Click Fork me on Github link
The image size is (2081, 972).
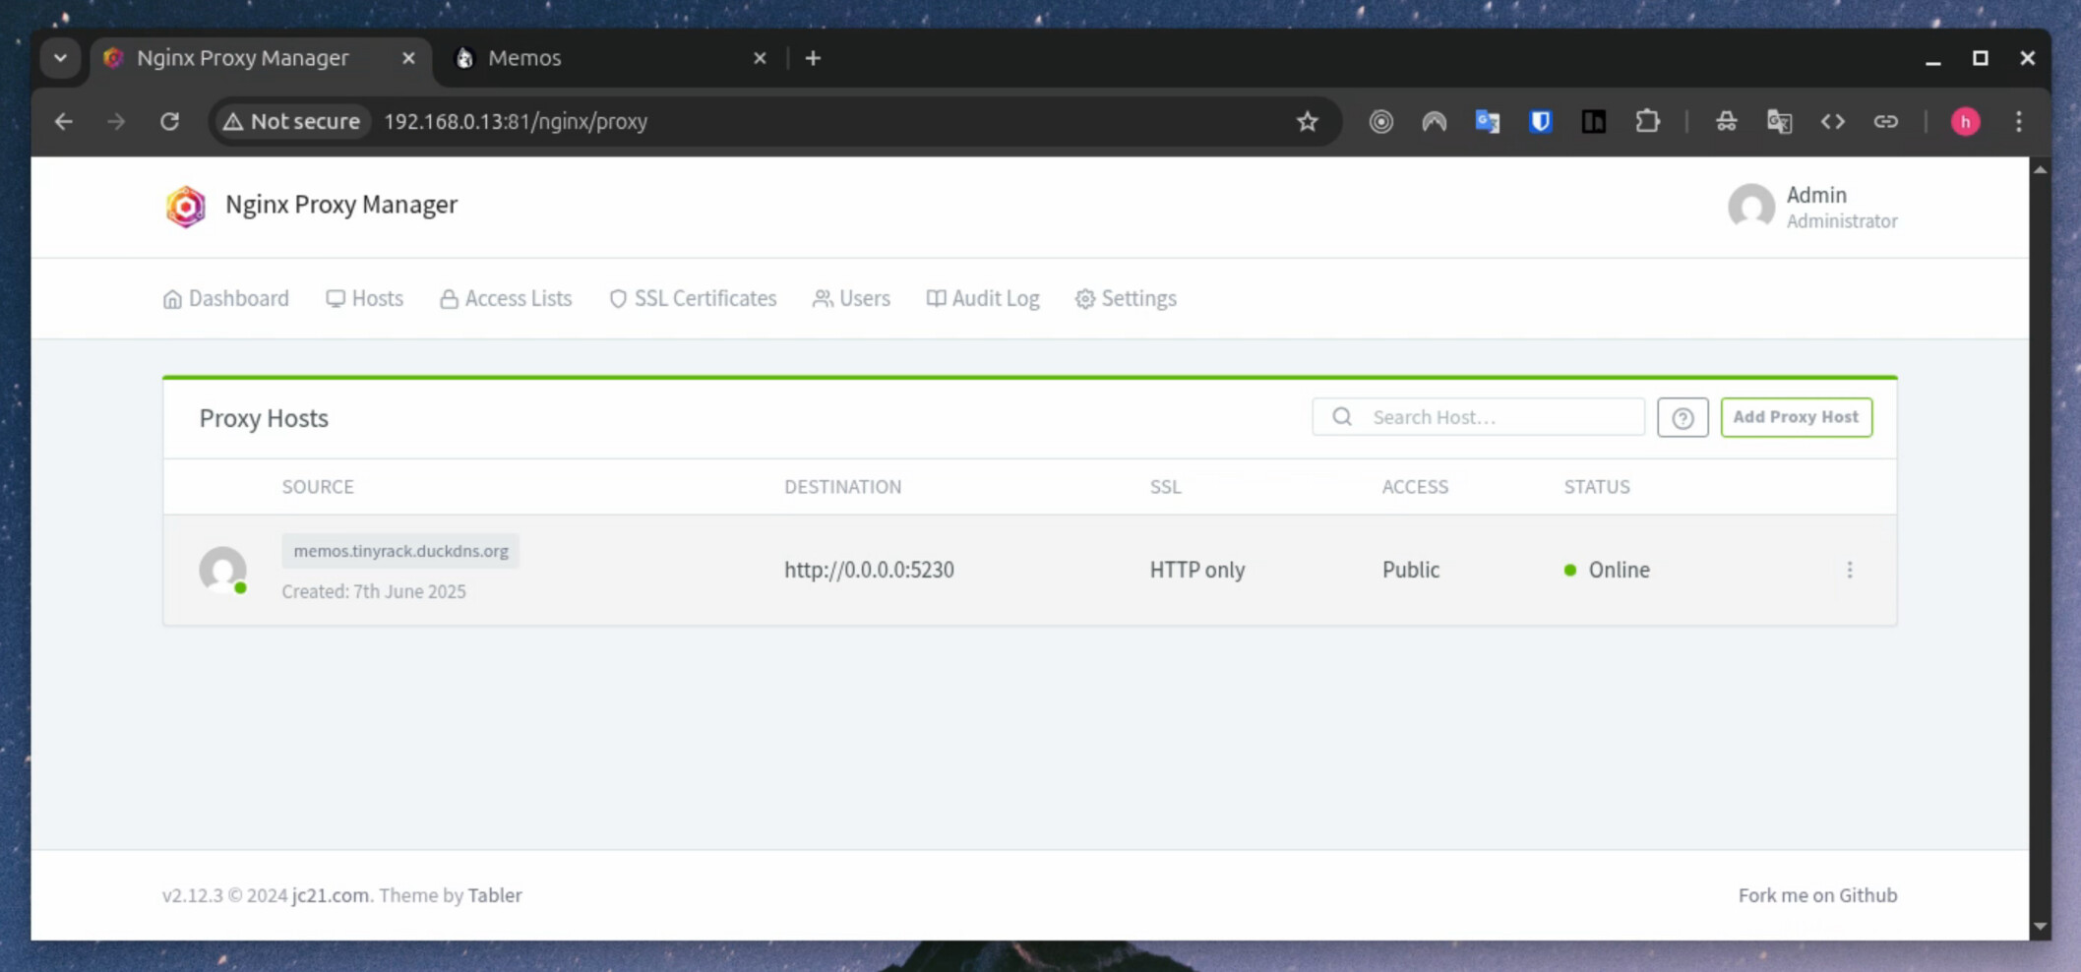pyautogui.click(x=1817, y=895)
